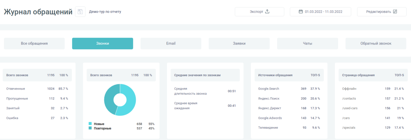The image size is (411, 140).
Task: Select the Занятый row label
Action: (13, 108)
